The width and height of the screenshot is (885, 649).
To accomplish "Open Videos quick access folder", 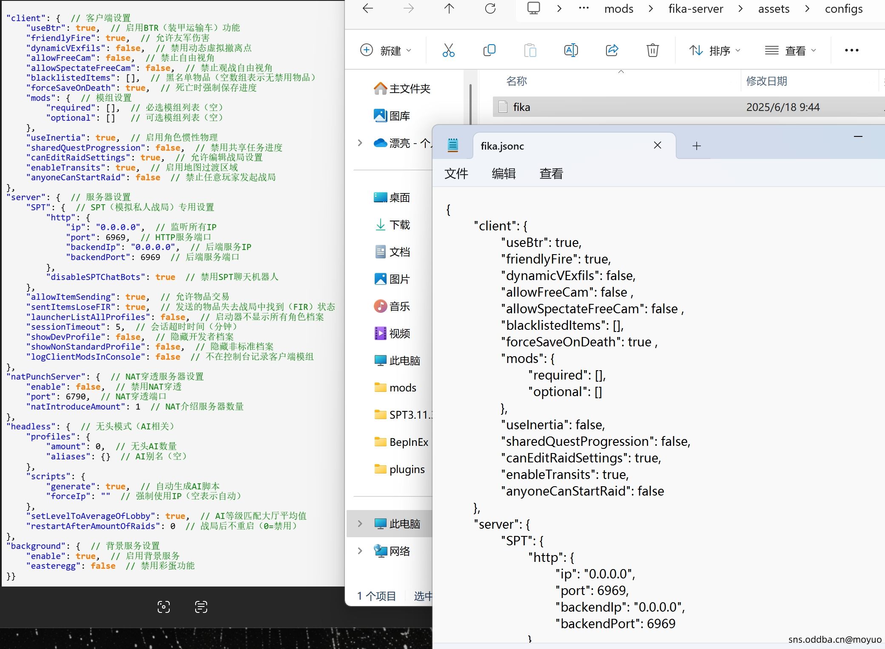I will pos(392,333).
